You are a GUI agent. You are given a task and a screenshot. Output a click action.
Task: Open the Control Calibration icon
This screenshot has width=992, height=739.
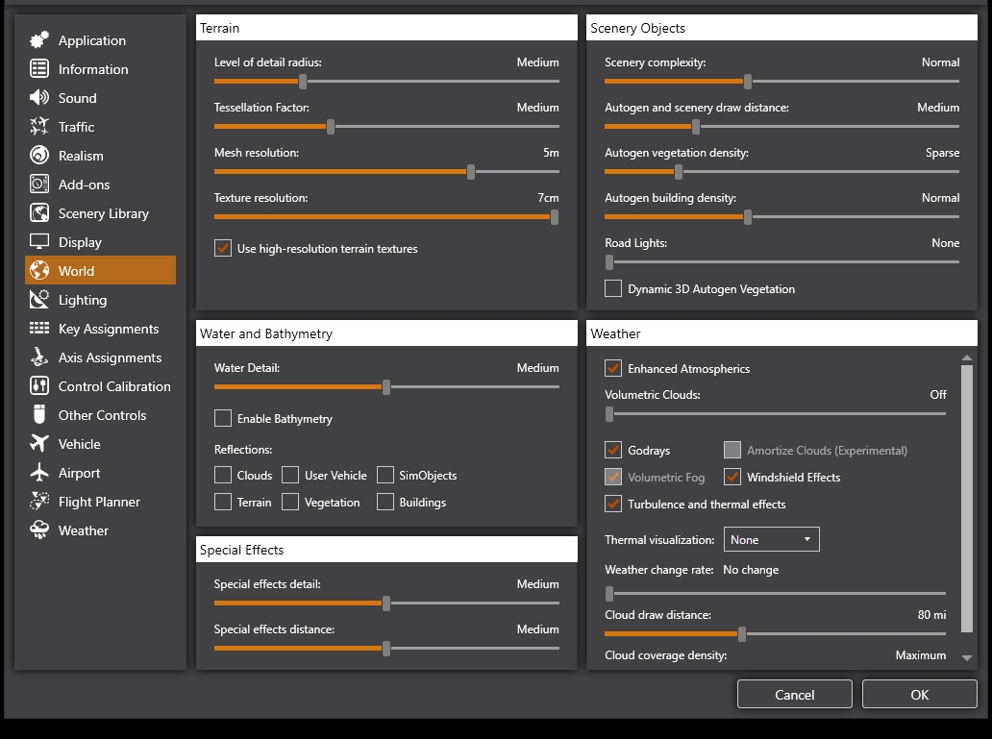coord(38,386)
